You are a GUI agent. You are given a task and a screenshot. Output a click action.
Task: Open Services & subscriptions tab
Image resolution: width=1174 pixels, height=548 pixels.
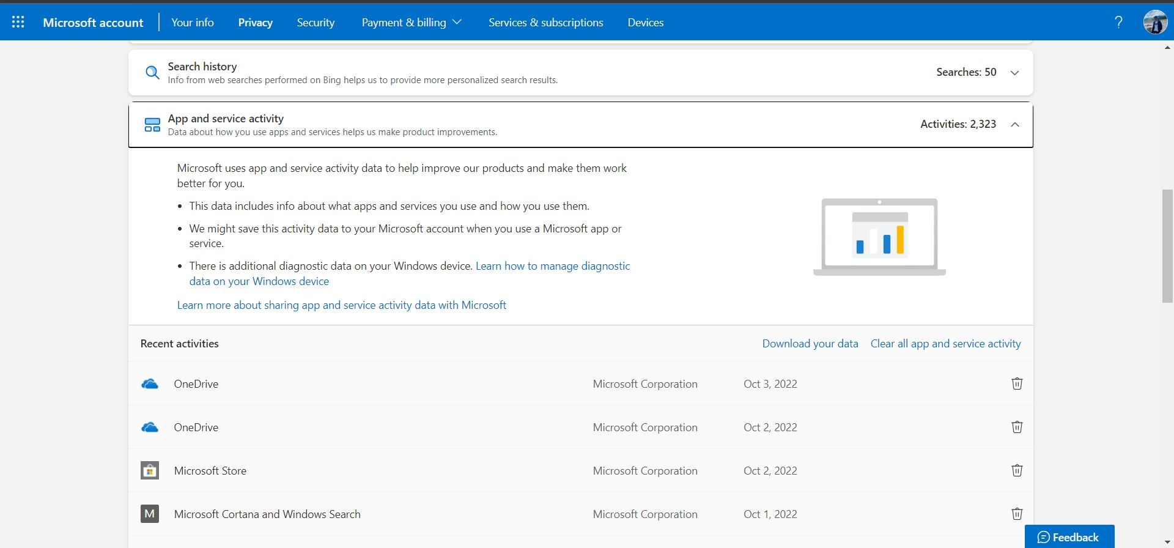(546, 23)
